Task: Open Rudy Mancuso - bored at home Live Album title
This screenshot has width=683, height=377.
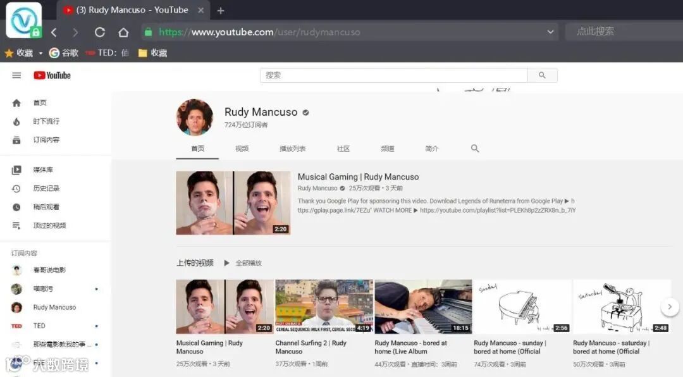Action: (411, 347)
